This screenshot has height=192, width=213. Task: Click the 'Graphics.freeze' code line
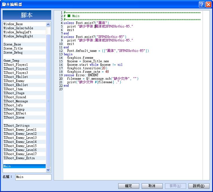(80, 58)
